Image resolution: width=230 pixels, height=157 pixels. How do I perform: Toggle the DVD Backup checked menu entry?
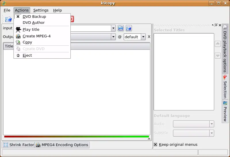click(42, 17)
